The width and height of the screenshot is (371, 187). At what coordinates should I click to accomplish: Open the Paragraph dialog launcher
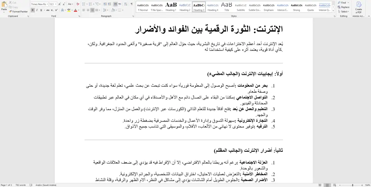pos(133,16)
